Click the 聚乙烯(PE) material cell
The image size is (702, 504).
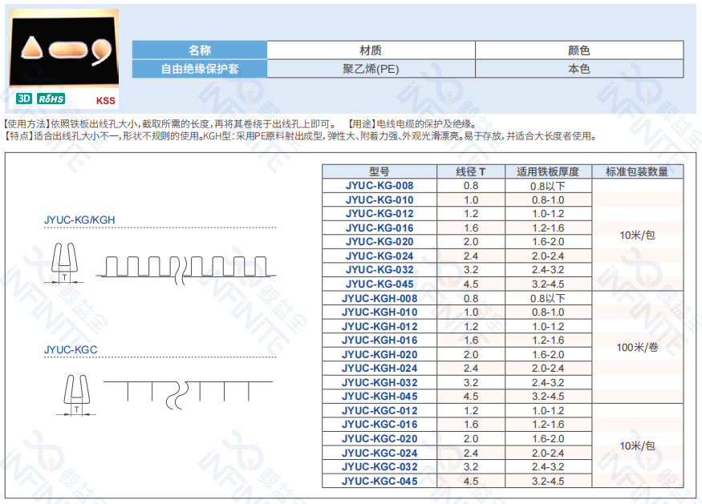click(371, 69)
